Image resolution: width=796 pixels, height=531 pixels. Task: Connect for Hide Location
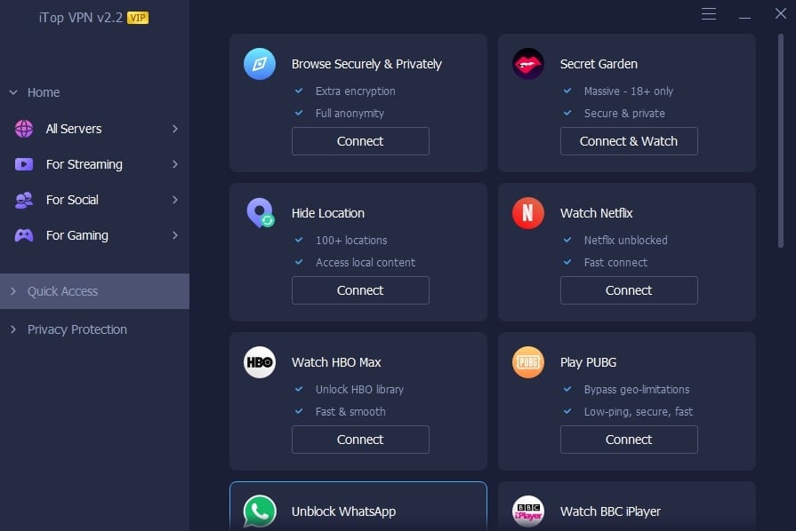[360, 290]
